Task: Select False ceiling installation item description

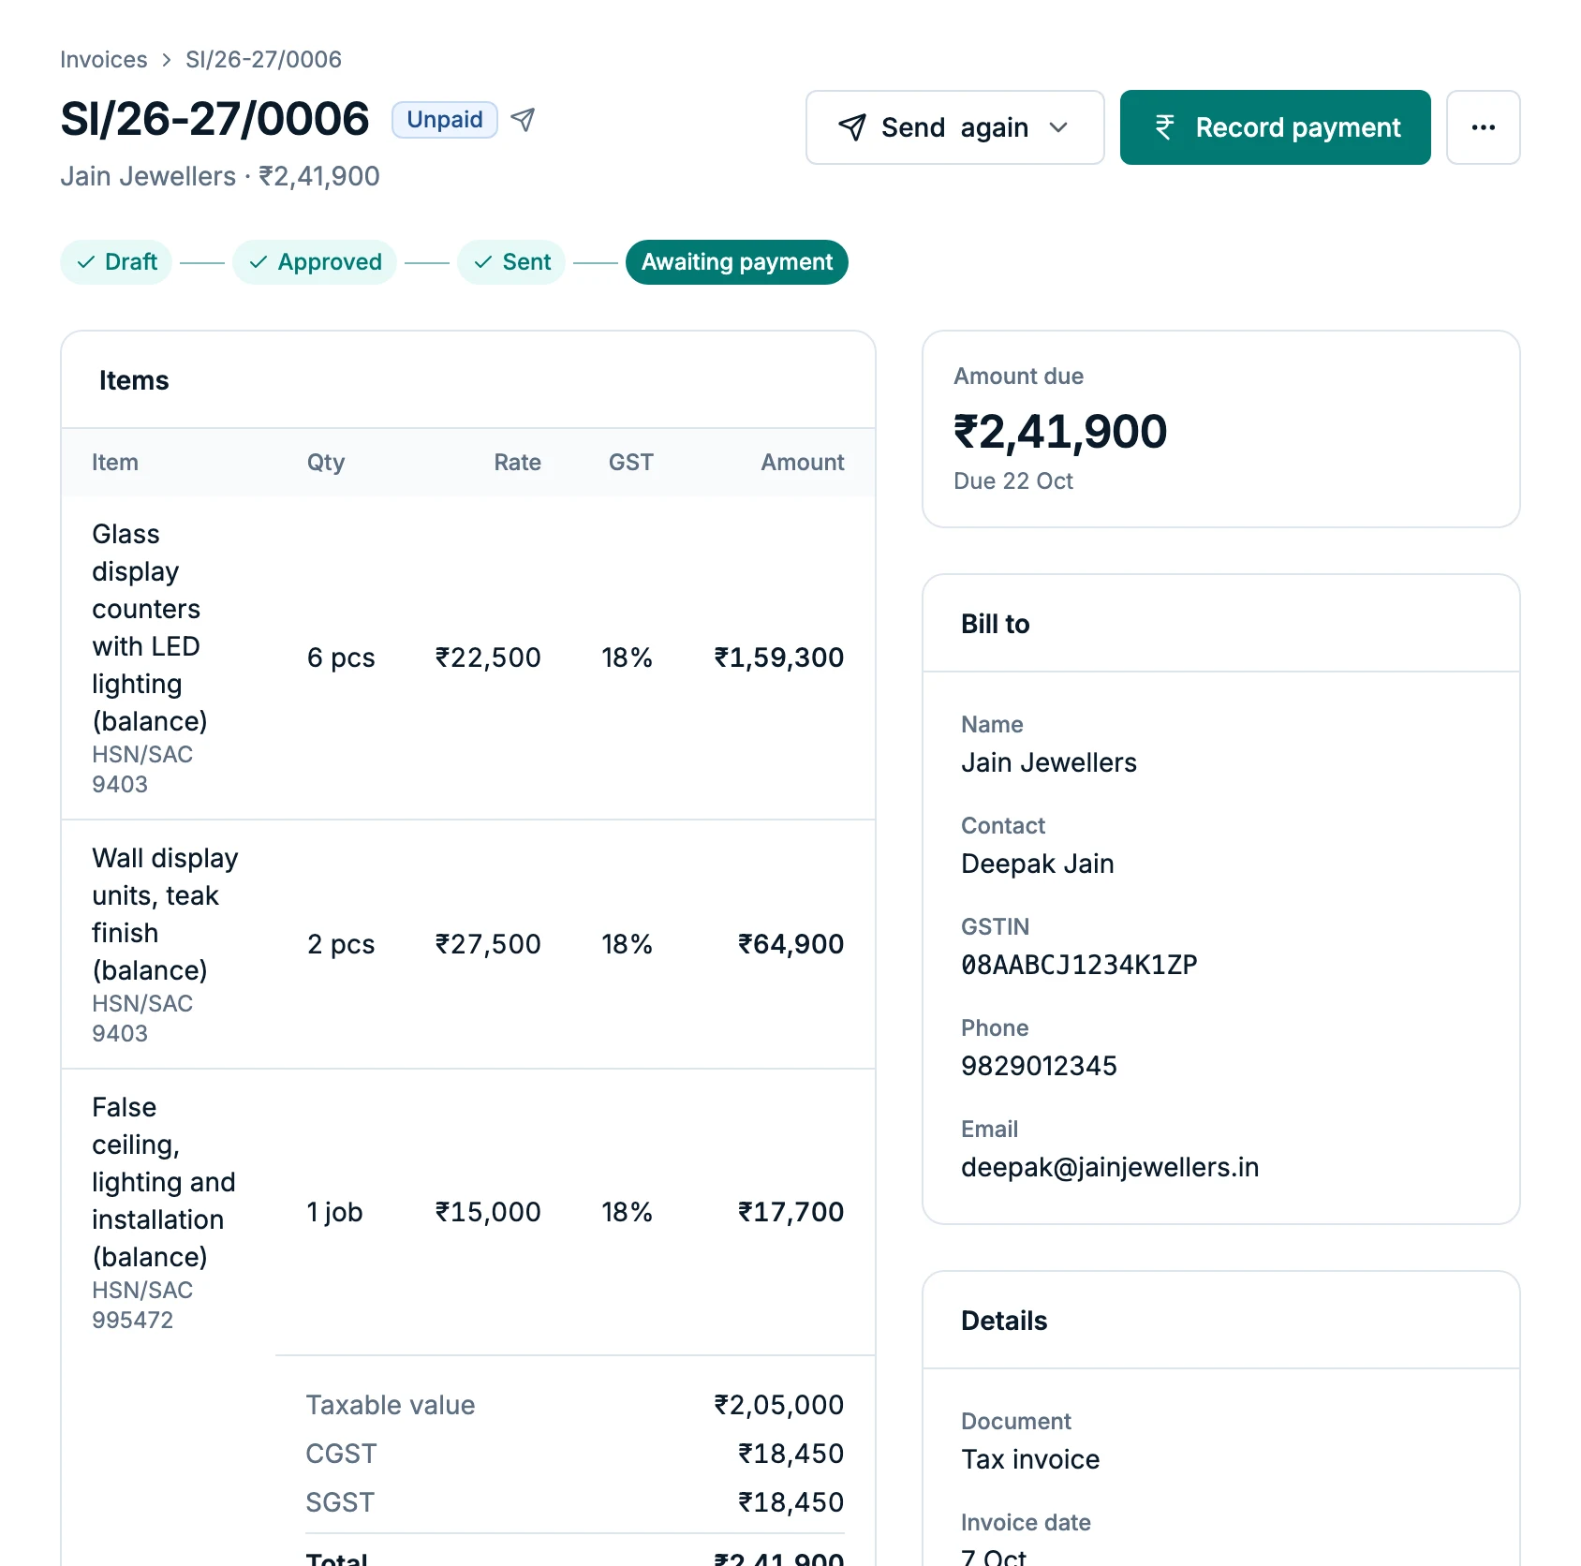Action: [164, 1182]
